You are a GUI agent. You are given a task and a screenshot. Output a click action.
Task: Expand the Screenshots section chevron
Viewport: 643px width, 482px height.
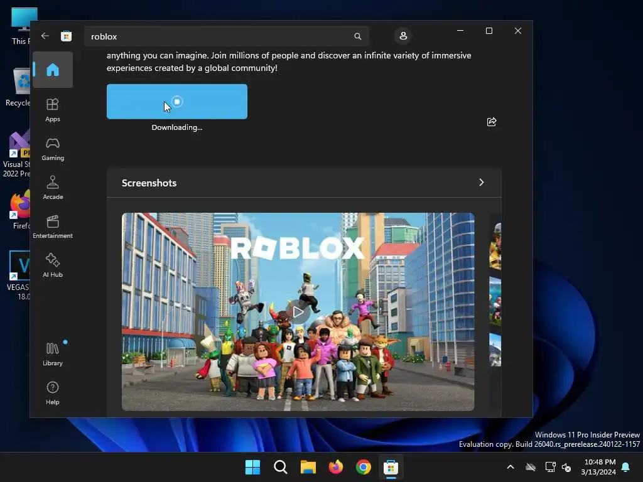[x=482, y=183]
